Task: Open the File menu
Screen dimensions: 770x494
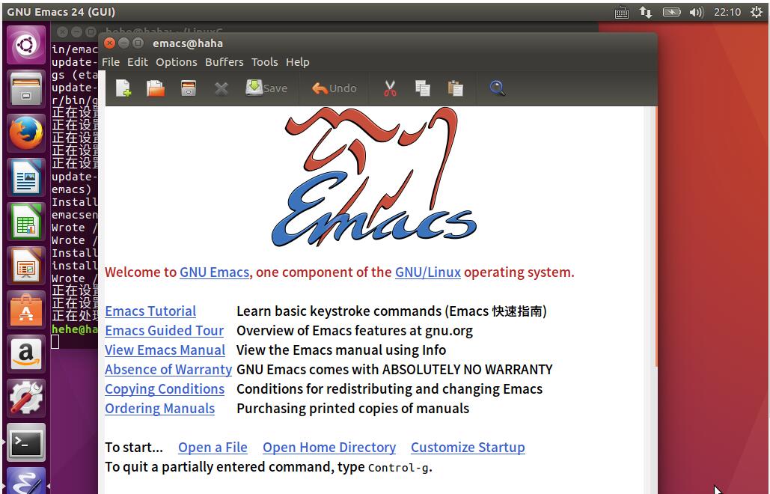Action: pyautogui.click(x=111, y=62)
